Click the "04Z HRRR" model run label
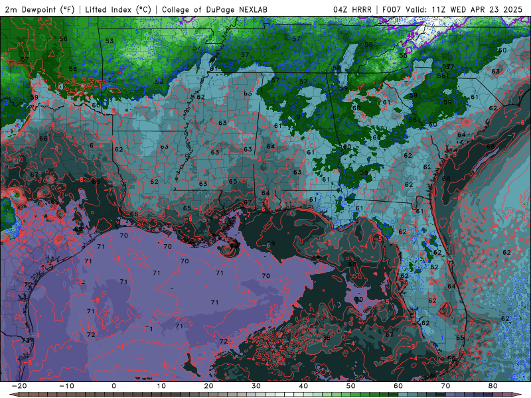 click(352, 9)
